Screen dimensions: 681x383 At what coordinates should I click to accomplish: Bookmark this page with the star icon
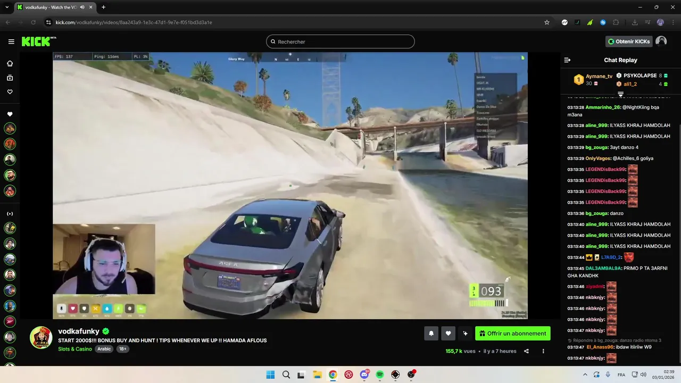546,22
